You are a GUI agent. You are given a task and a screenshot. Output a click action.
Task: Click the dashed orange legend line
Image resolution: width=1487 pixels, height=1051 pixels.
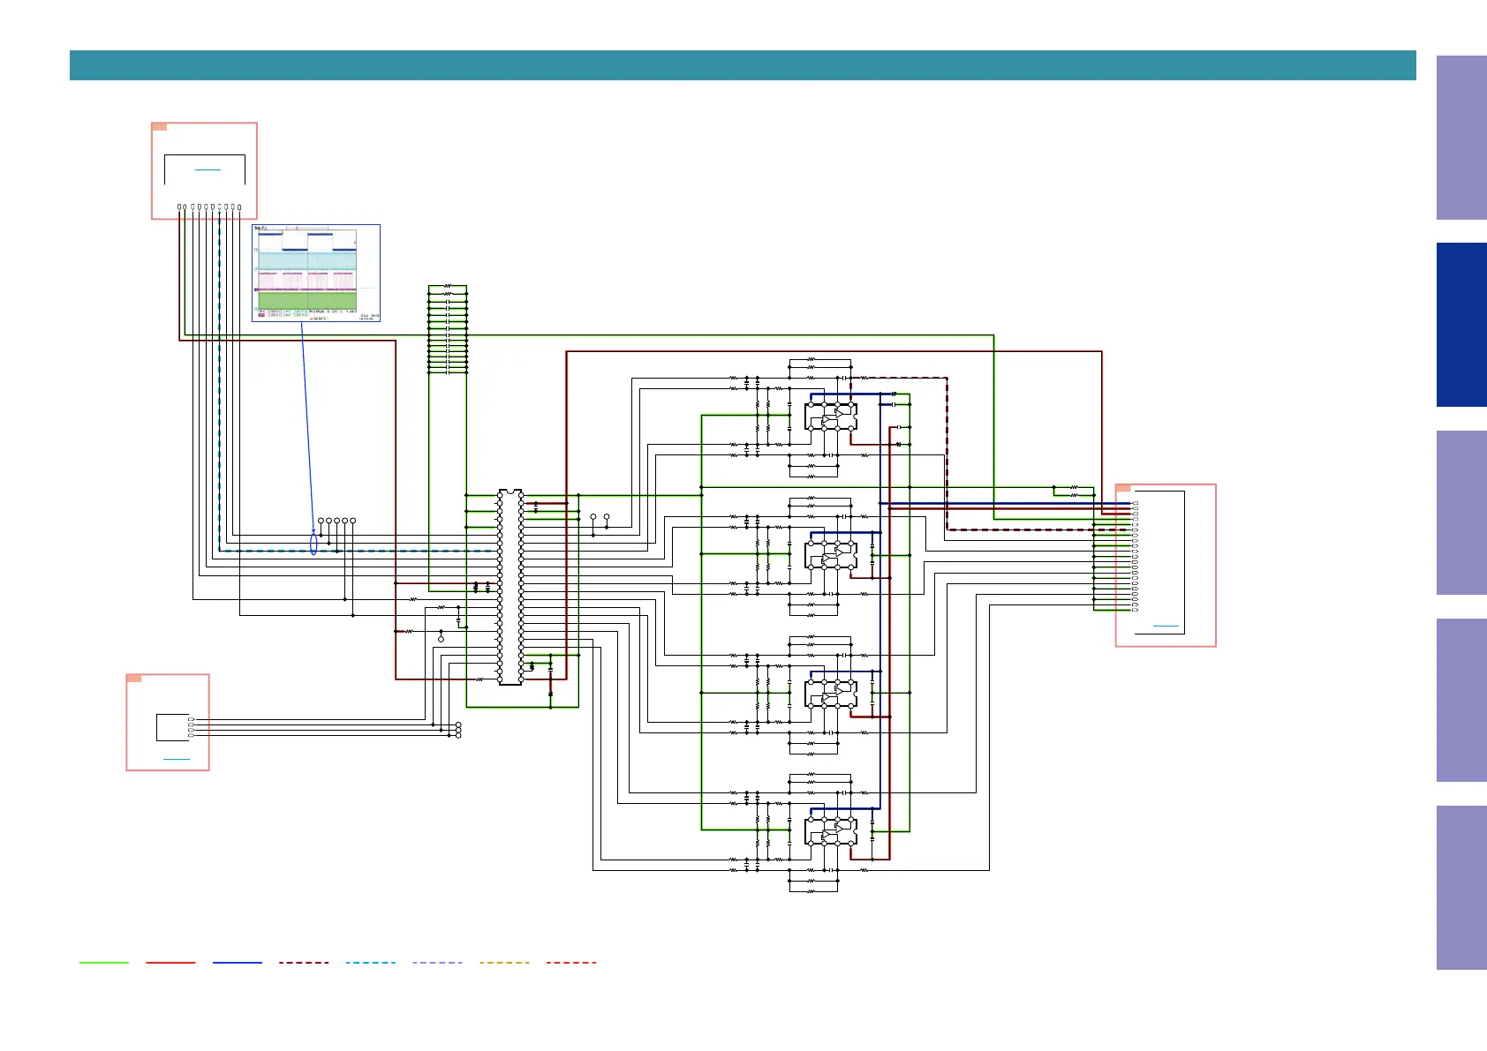[x=504, y=963]
